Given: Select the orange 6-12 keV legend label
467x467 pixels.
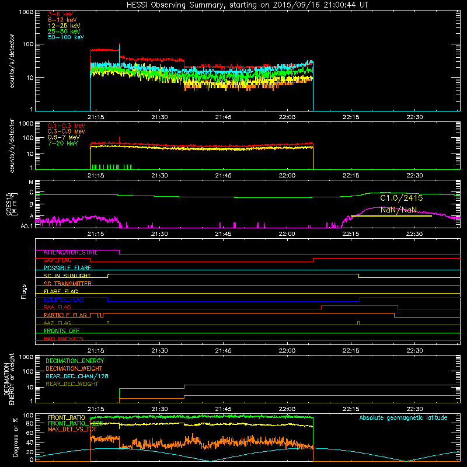Looking at the screenshot, I should point(62,20).
